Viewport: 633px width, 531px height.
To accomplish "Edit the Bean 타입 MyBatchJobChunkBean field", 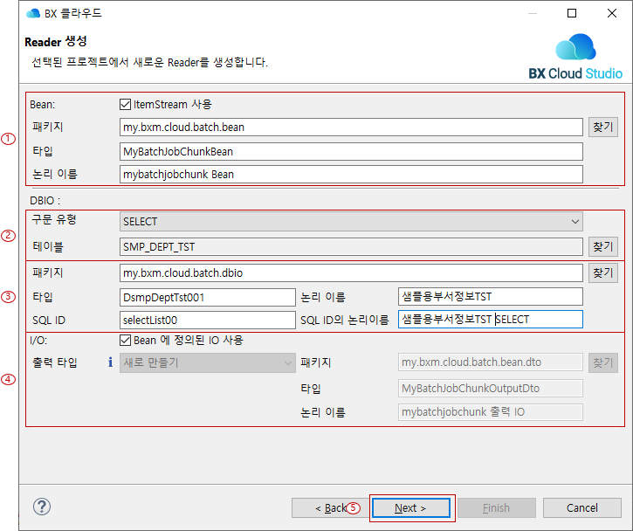I will coord(351,151).
